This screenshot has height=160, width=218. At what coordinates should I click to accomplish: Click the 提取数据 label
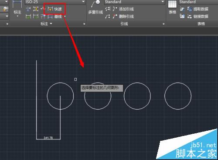click(201, 9)
